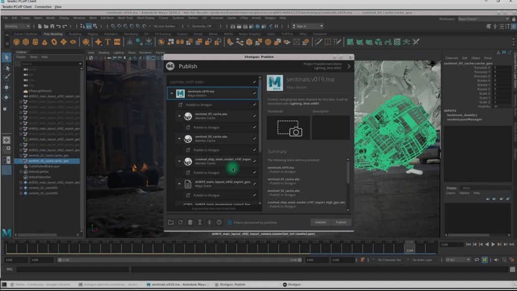517x291 pixels.
Task: Click the trash icon in the Publish dialog
Action: pos(190,222)
